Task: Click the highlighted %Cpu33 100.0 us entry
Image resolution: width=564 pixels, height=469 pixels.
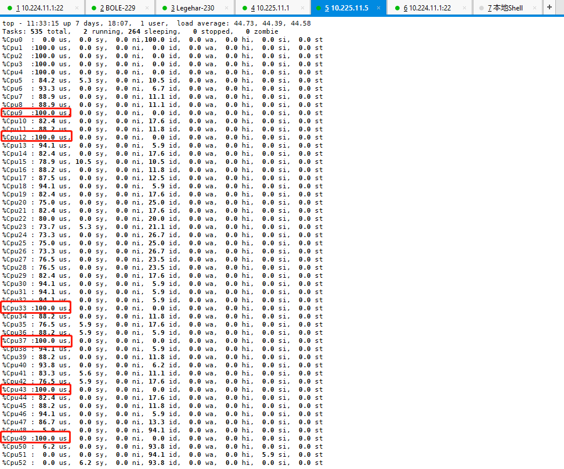Action: pos(36,308)
